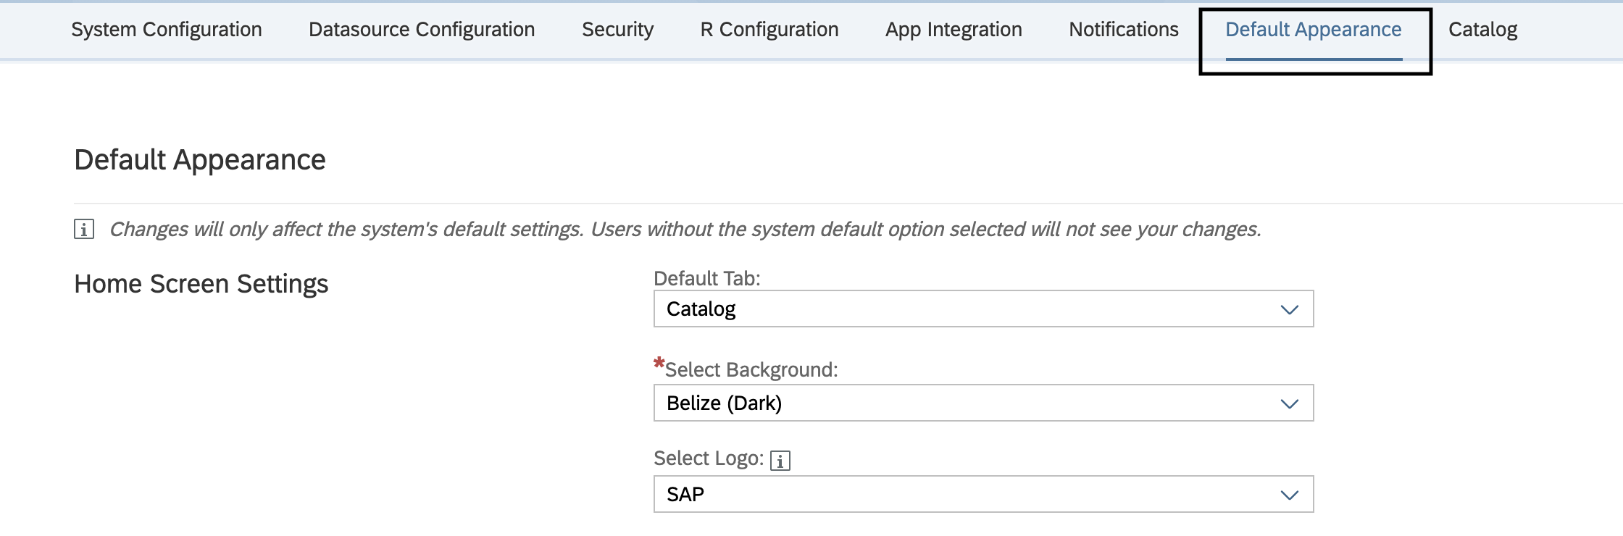Click the Default Tab field label
The width and height of the screenshot is (1623, 536).
706,279
